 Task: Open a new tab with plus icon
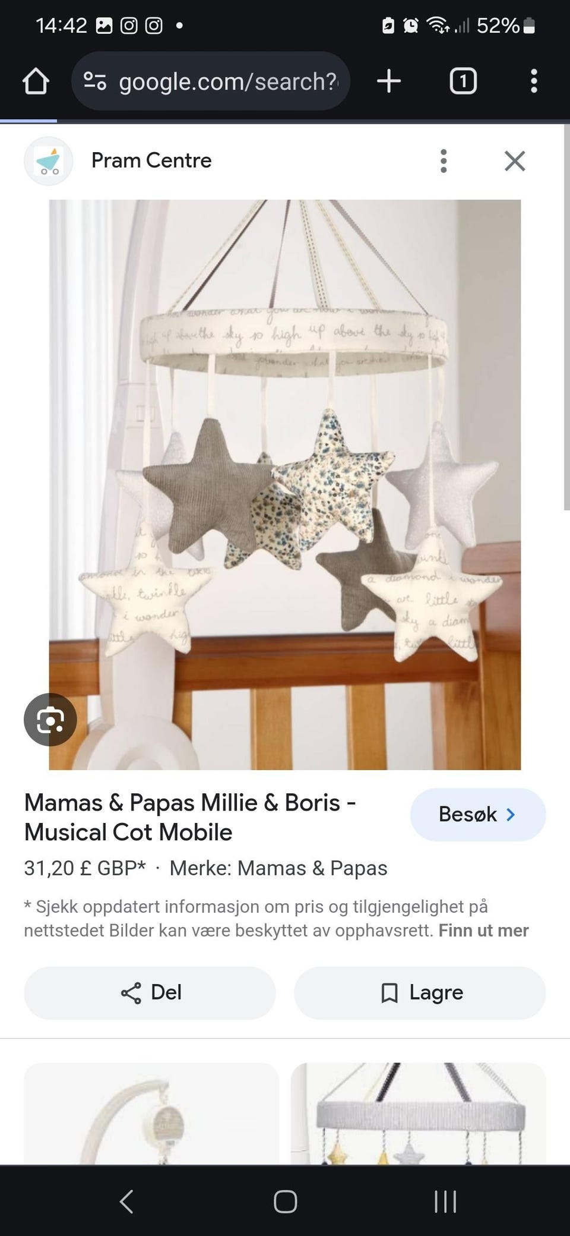(389, 81)
